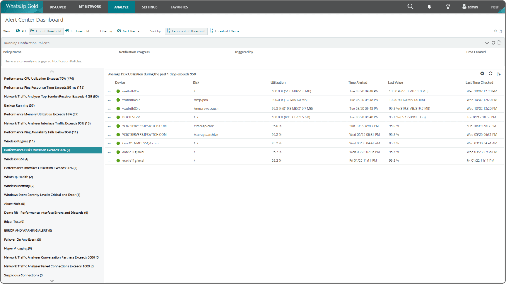Select the ALL view option
The width and height of the screenshot is (506, 284).
pyautogui.click(x=21, y=31)
